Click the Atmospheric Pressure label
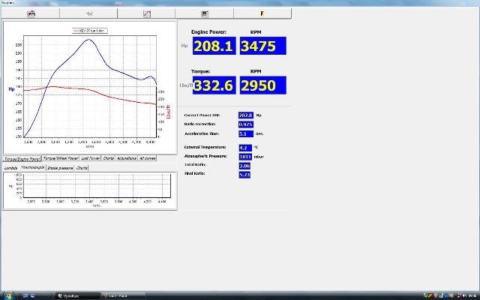480x300 pixels. 205,156
